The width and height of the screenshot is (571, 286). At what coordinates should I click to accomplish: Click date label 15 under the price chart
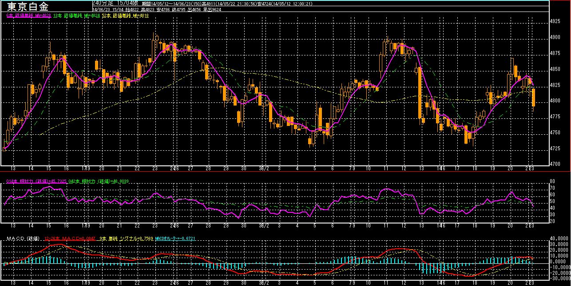(48, 169)
